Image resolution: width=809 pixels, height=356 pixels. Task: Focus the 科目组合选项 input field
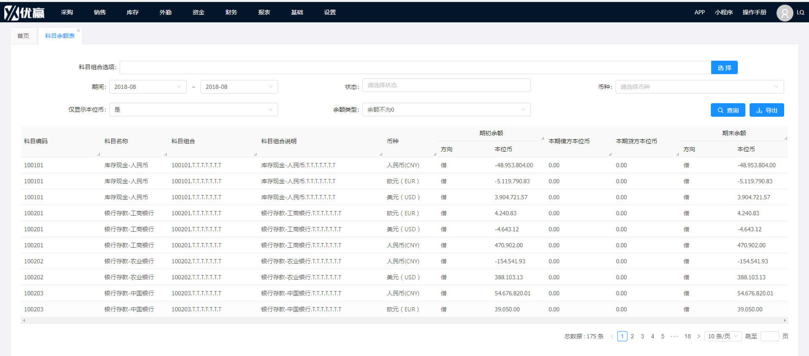[415, 67]
